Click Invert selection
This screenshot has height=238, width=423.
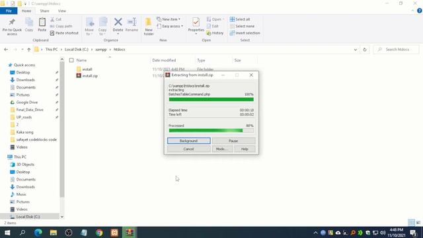245,33
